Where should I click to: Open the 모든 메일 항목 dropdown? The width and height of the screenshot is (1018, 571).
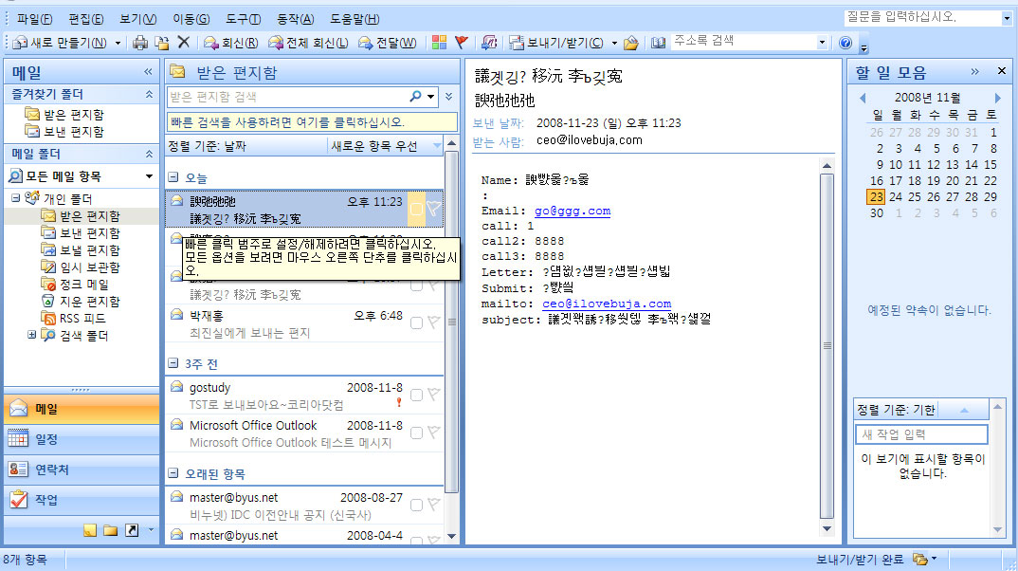[149, 176]
